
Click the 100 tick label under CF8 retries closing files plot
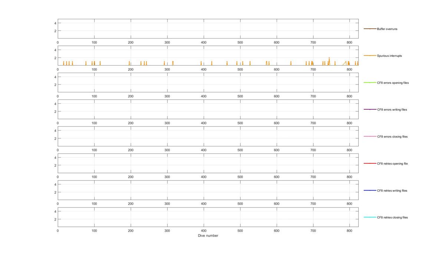tap(94, 231)
